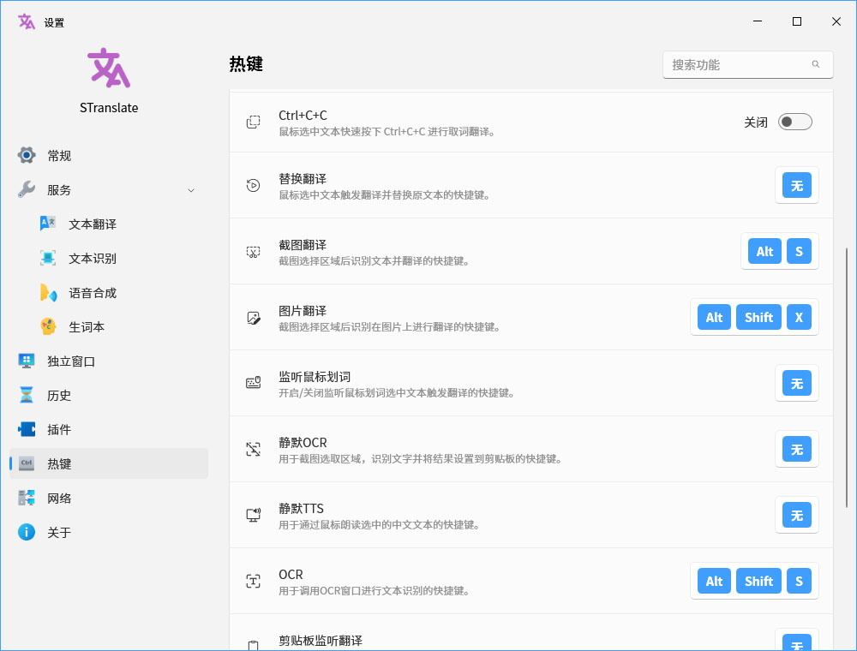Set 静默OCR hotkey via 无 button
This screenshot has width=857, height=651.
tap(796, 450)
